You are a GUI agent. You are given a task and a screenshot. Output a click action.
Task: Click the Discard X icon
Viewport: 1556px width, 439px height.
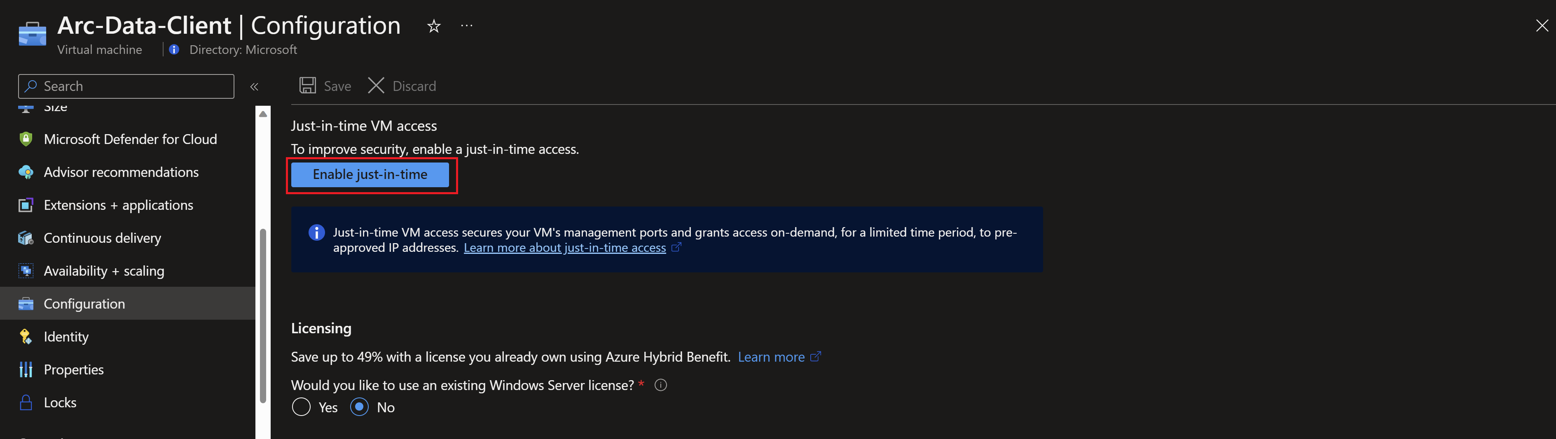376,86
